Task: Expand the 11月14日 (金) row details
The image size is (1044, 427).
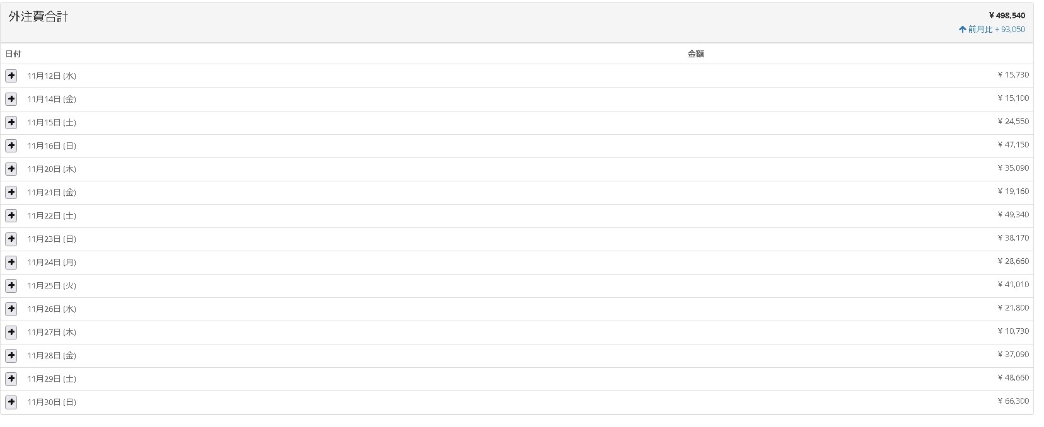Action: pos(11,99)
